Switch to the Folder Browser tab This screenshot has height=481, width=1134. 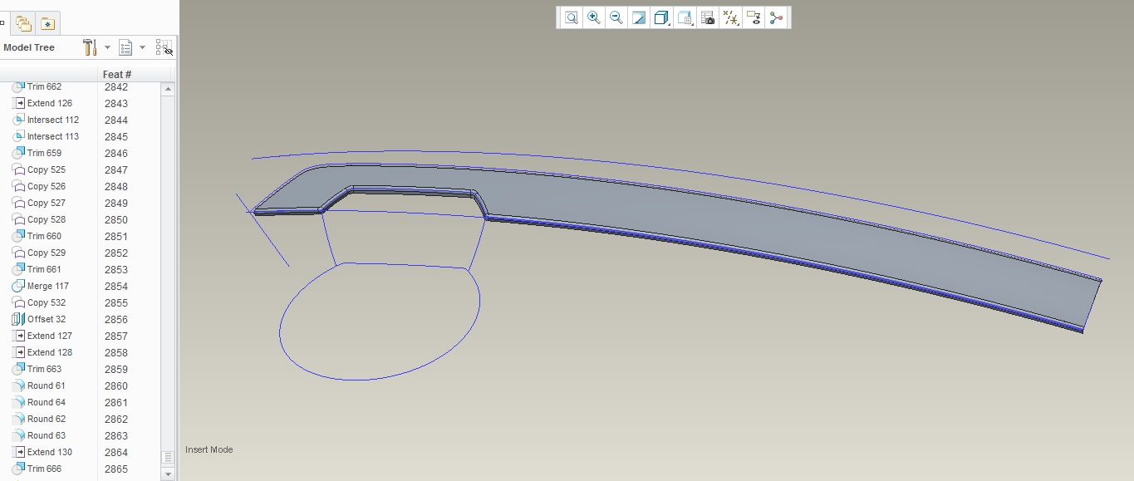pyautogui.click(x=24, y=24)
